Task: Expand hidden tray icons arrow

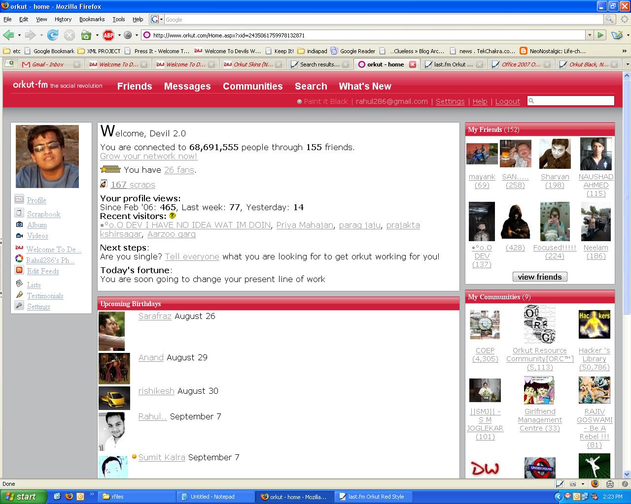Action: (558, 497)
